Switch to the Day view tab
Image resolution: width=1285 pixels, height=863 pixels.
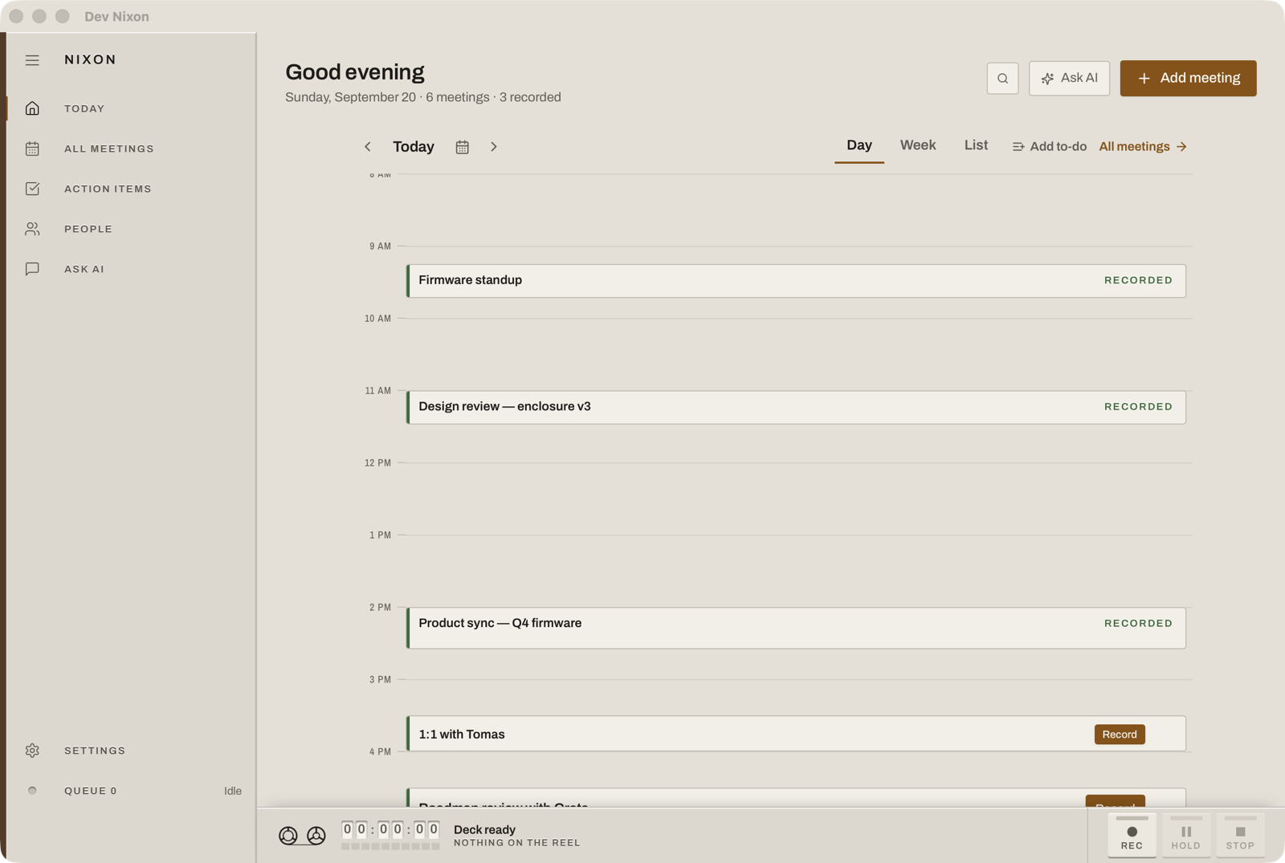tap(859, 145)
